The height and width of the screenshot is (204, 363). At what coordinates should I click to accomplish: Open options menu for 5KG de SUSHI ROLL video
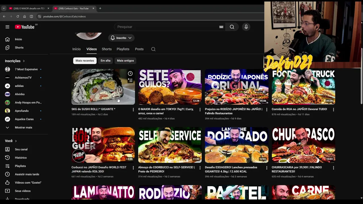pyautogui.click(x=133, y=109)
